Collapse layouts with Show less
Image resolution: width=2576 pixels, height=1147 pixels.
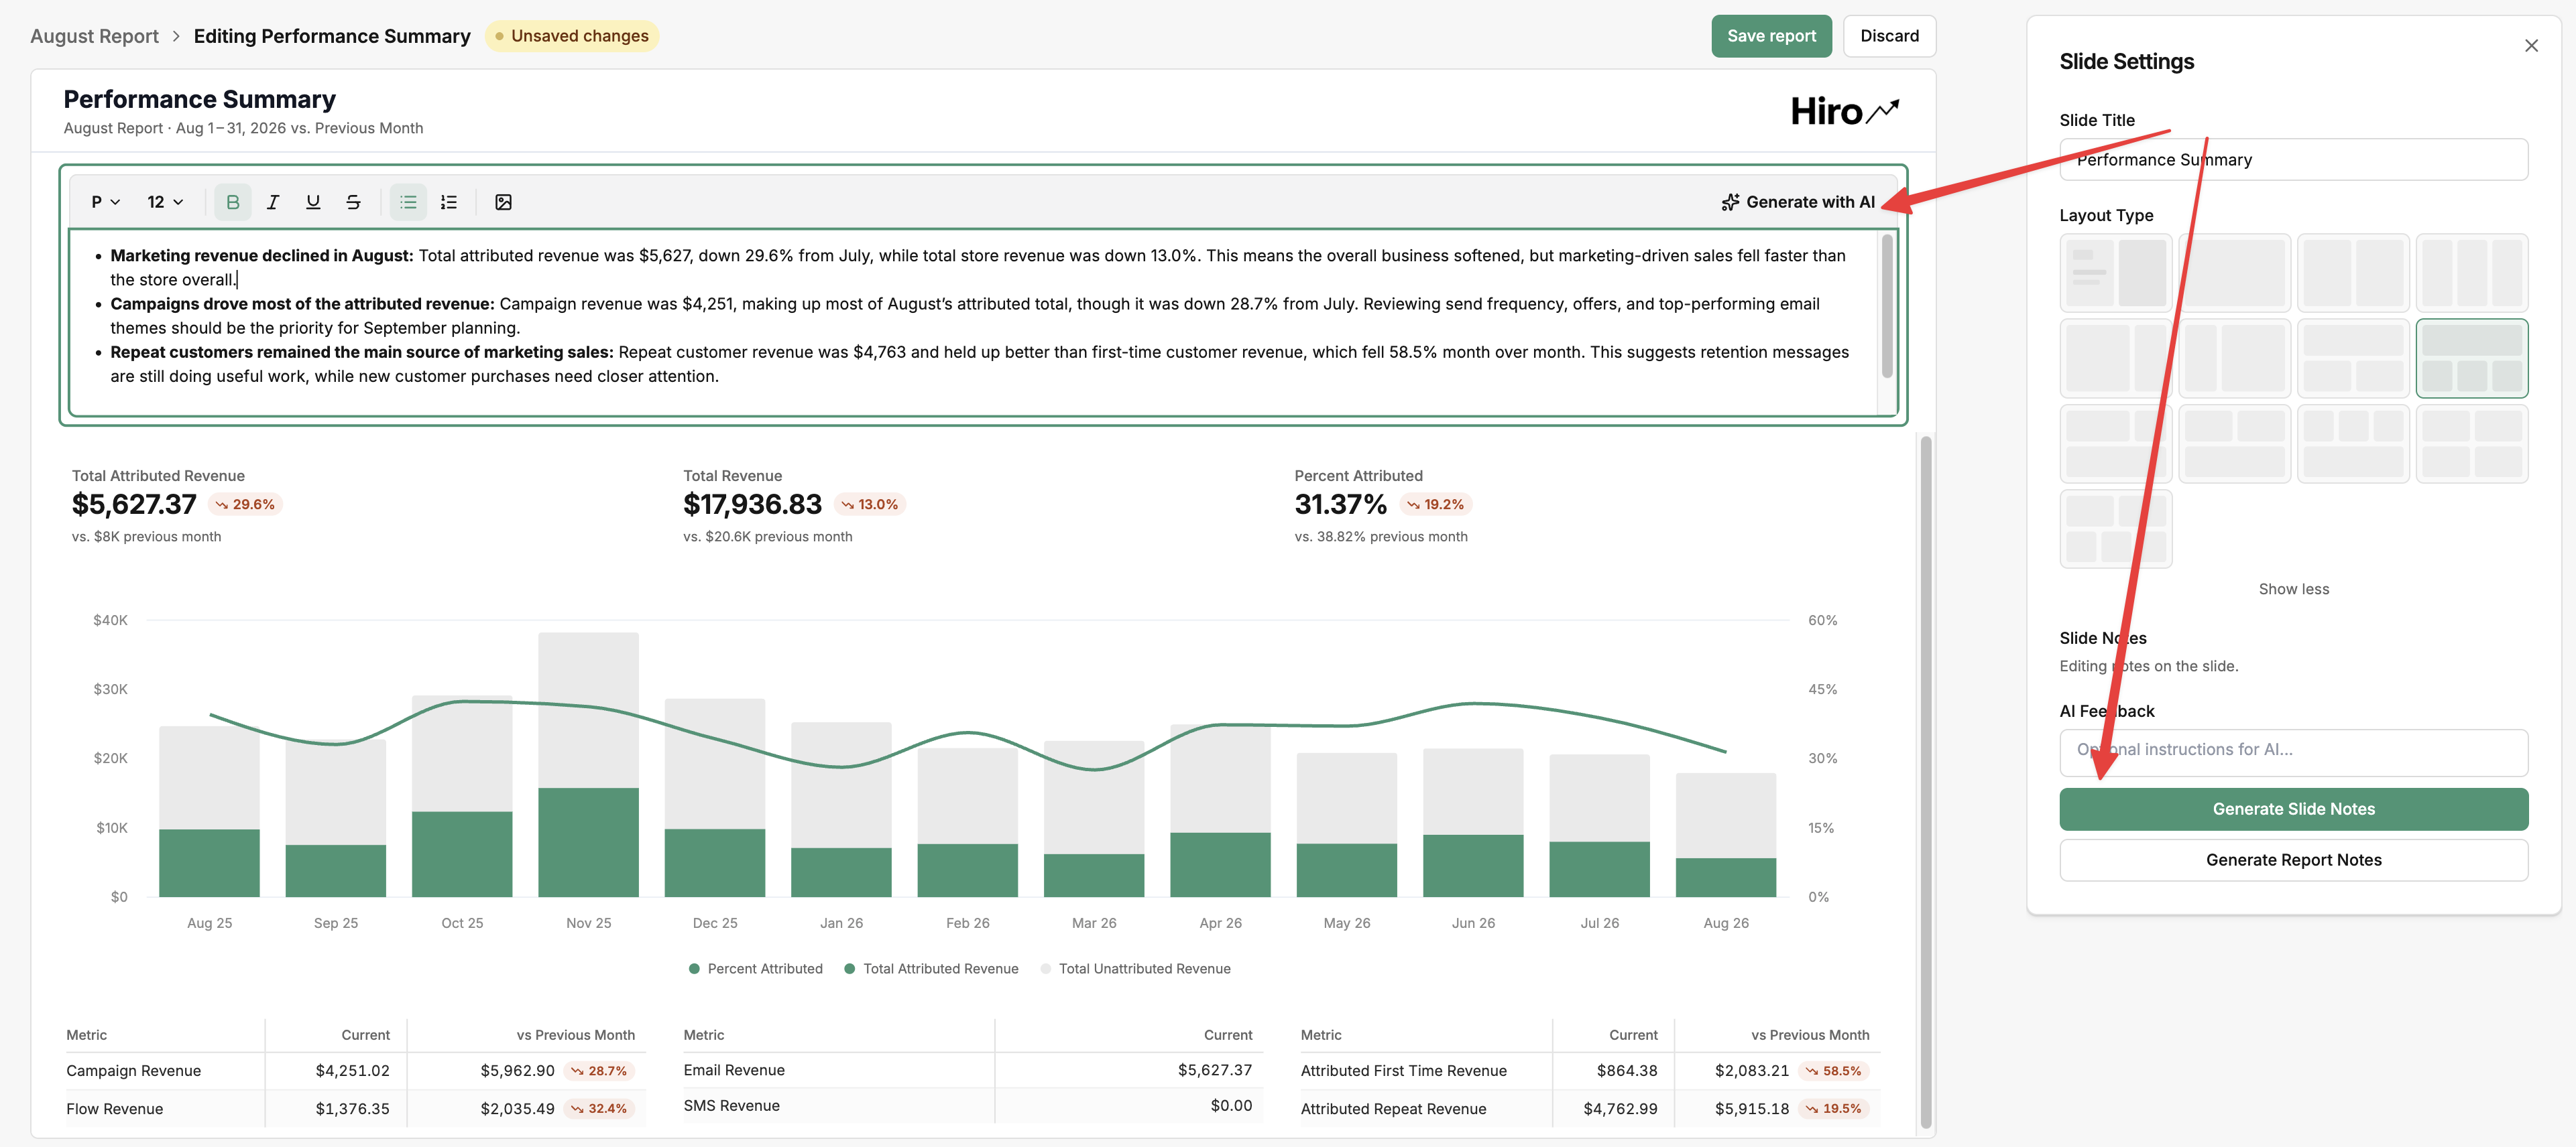[2293, 590]
